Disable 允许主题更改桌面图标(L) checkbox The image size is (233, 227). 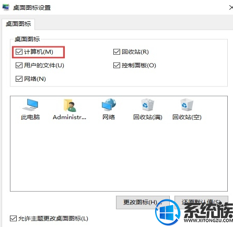pyautogui.click(x=13, y=218)
